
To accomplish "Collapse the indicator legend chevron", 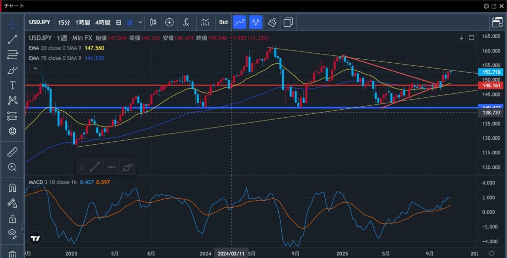I will pyautogui.click(x=35, y=68).
